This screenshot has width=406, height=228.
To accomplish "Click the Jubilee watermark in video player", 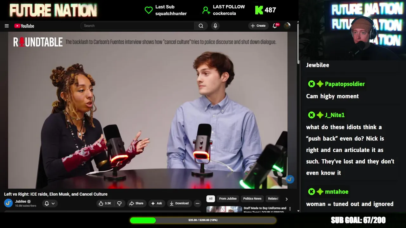I will 290,180.
